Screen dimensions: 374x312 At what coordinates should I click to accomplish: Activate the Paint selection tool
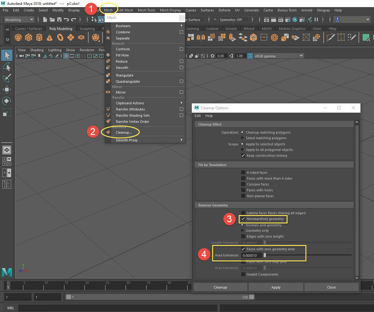click(7, 78)
